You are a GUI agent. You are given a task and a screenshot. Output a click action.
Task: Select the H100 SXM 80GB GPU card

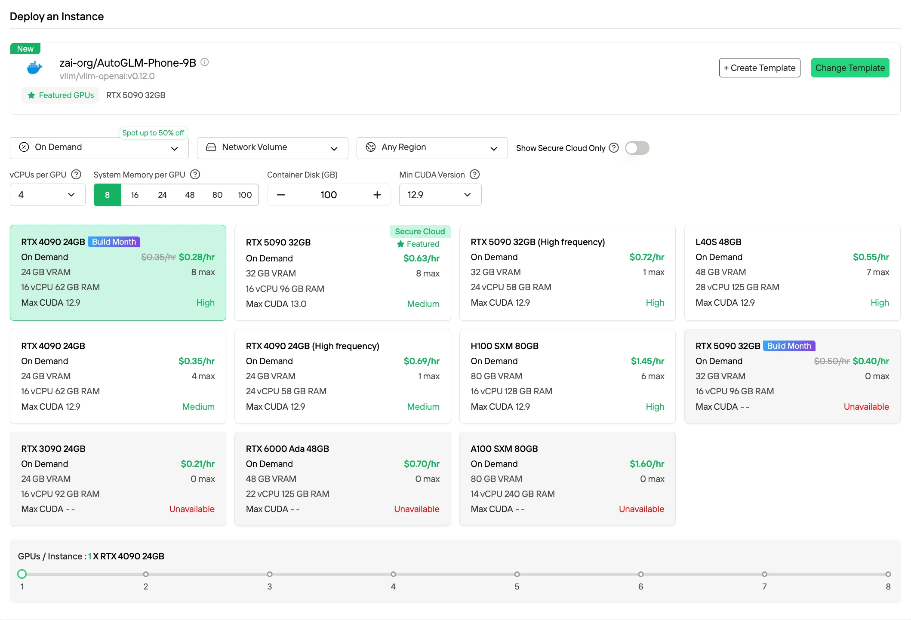(x=567, y=376)
